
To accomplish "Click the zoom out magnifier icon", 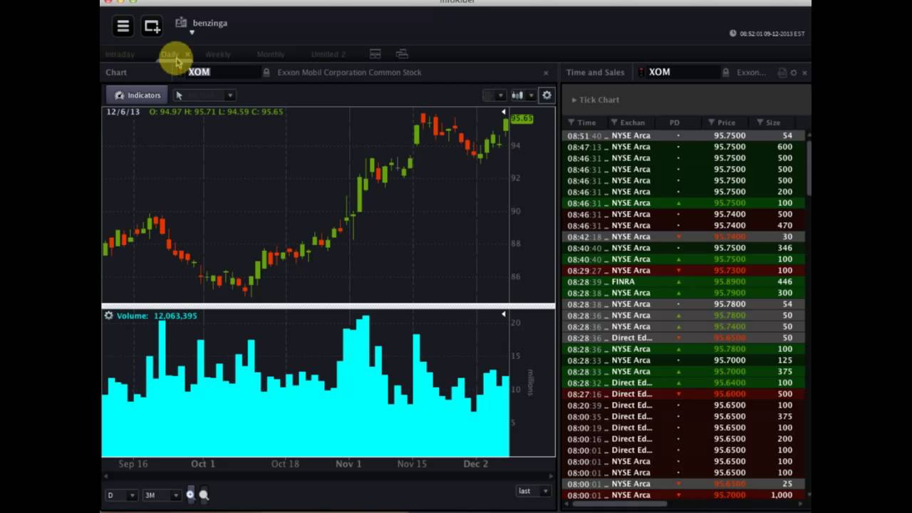I will (x=204, y=494).
